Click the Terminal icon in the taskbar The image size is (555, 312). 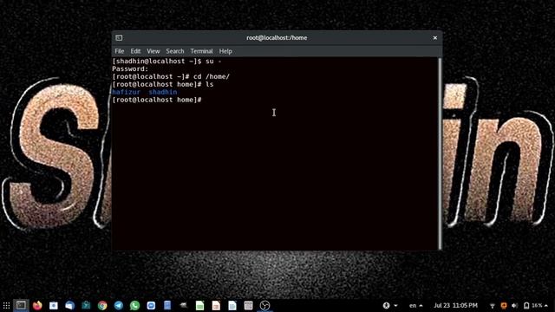click(x=21, y=305)
